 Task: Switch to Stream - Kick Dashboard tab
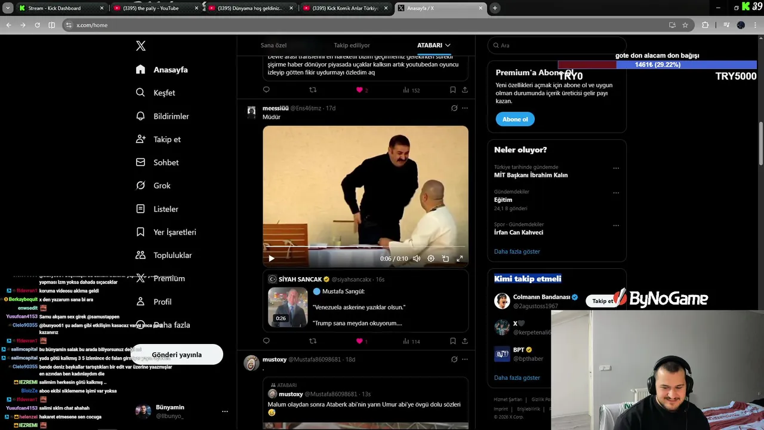61,8
